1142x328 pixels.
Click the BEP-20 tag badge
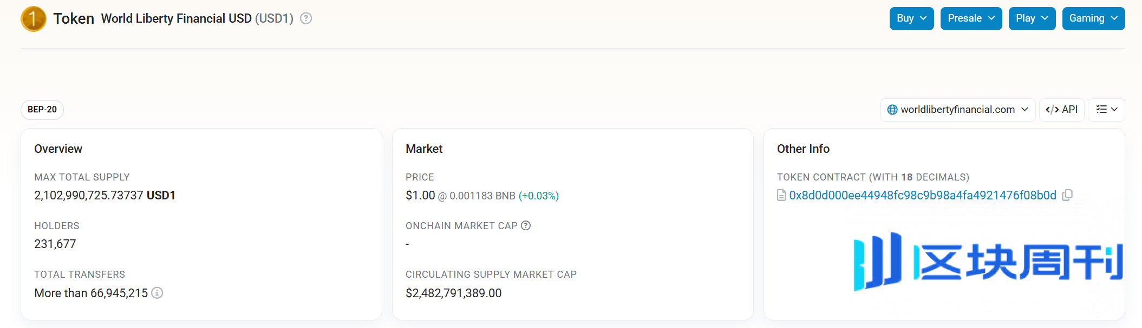pos(42,110)
